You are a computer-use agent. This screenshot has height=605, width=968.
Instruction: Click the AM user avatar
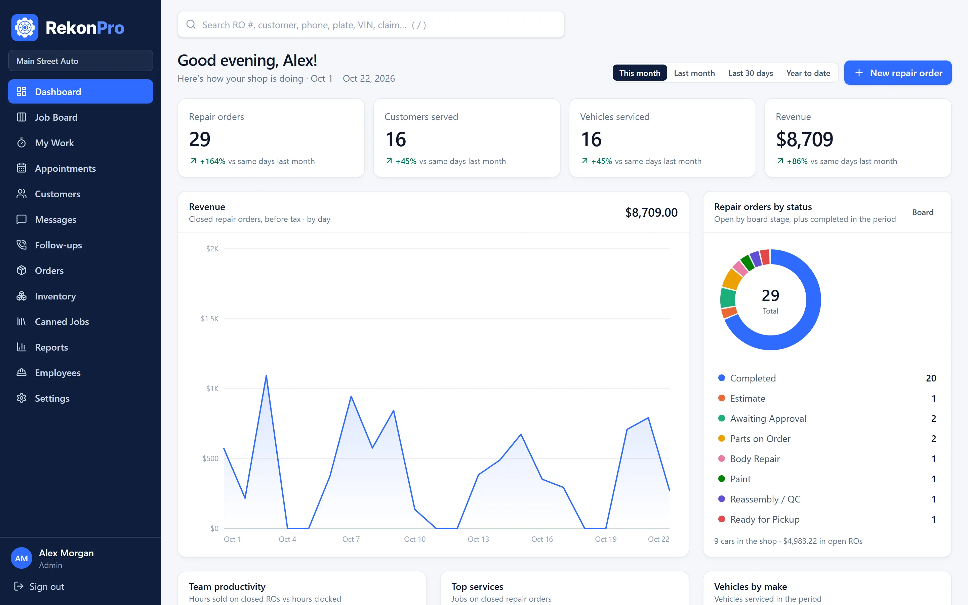coord(21,558)
